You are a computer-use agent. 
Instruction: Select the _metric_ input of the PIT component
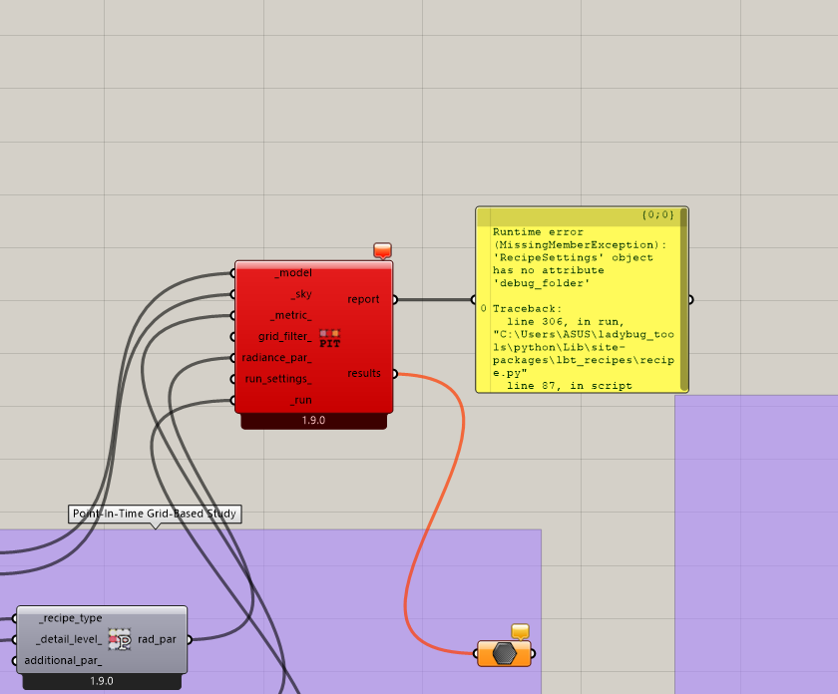coord(291,315)
